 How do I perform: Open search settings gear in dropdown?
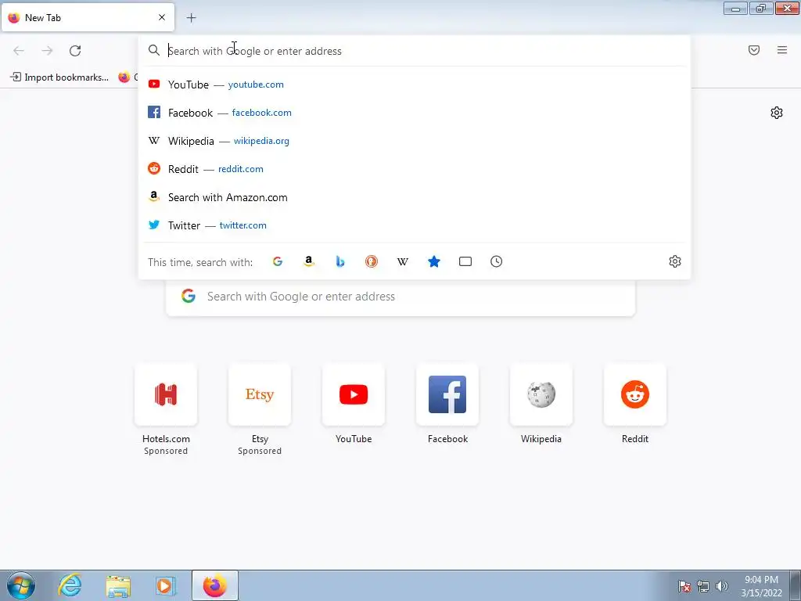pos(675,261)
